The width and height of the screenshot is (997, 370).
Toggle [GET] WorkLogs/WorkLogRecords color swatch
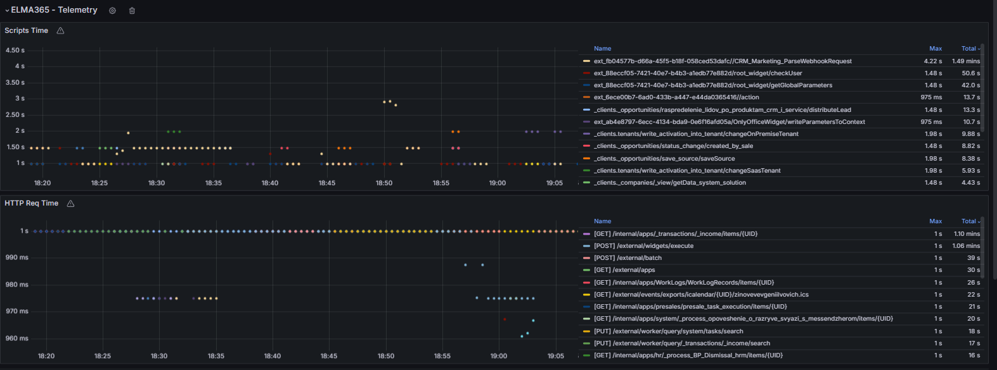[586, 283]
